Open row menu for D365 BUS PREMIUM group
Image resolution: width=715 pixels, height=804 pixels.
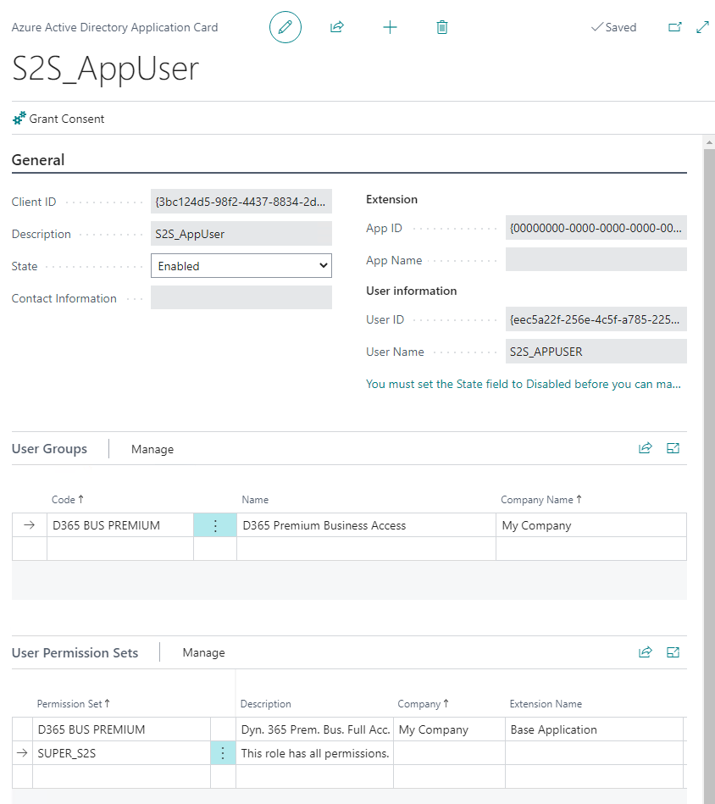point(215,525)
